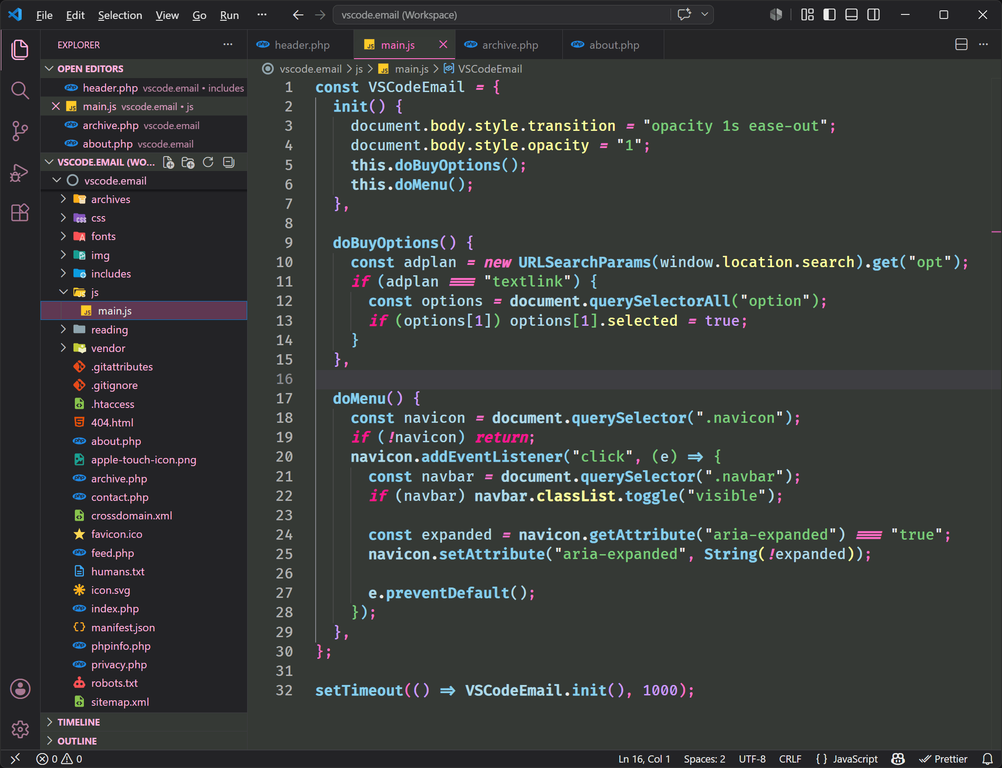Open editor More Actions ellipsis
The width and height of the screenshot is (1002, 768).
pos(983,45)
